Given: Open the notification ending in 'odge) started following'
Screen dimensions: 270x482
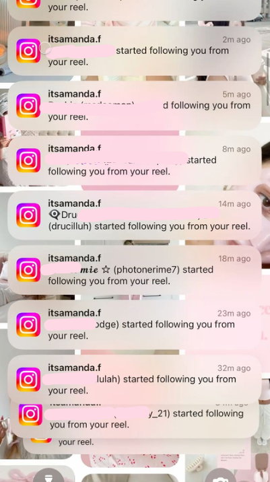Looking at the screenshot, I should coord(135,324).
